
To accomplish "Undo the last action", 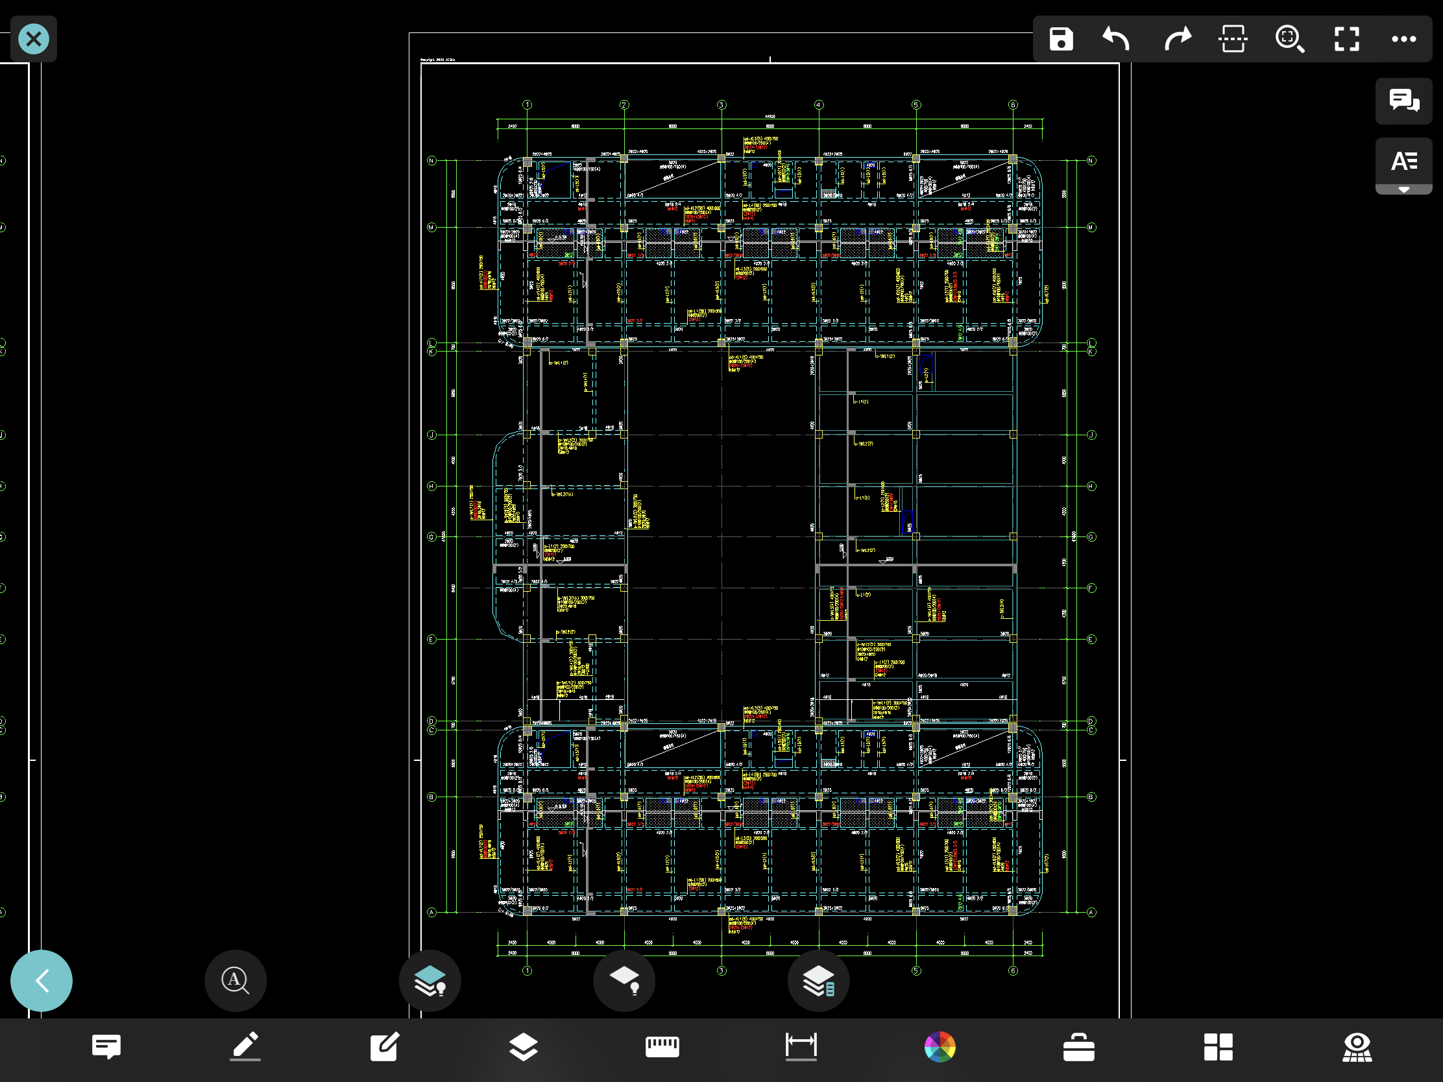I will [1116, 39].
